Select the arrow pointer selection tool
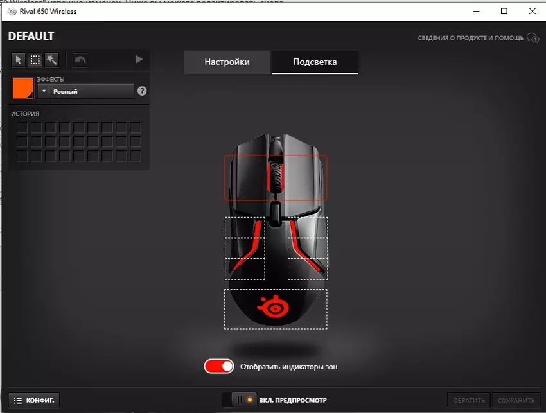 [x=19, y=60]
